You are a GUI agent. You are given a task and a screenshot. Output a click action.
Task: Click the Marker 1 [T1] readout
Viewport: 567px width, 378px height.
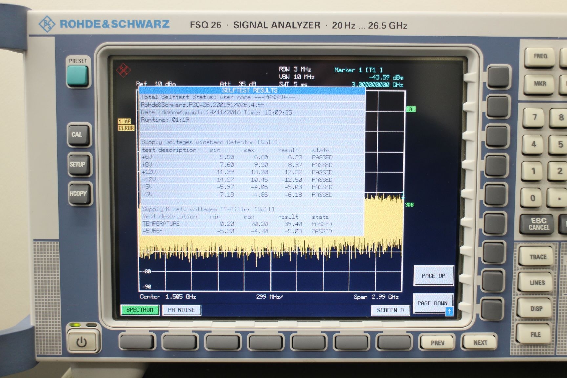pyautogui.click(x=358, y=70)
